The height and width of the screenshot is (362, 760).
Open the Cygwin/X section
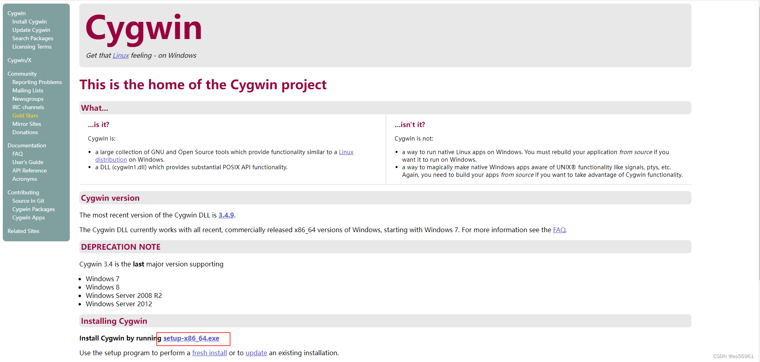pyautogui.click(x=19, y=60)
